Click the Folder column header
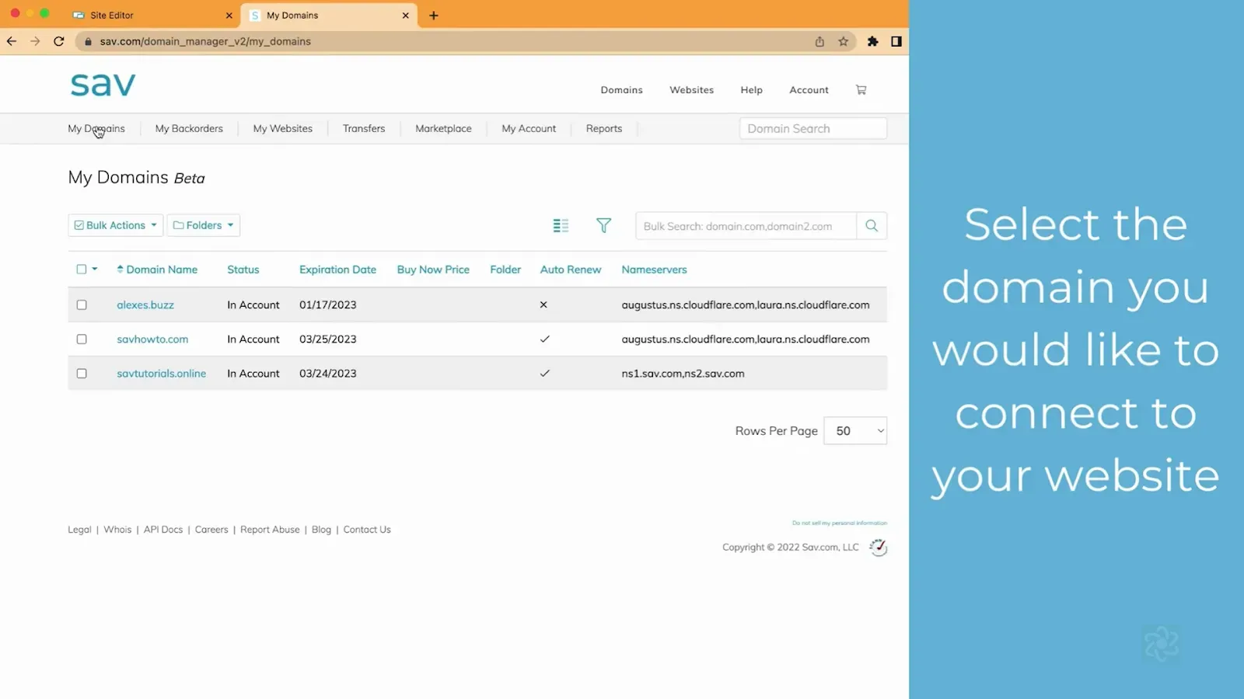The height and width of the screenshot is (699, 1244). tap(505, 270)
